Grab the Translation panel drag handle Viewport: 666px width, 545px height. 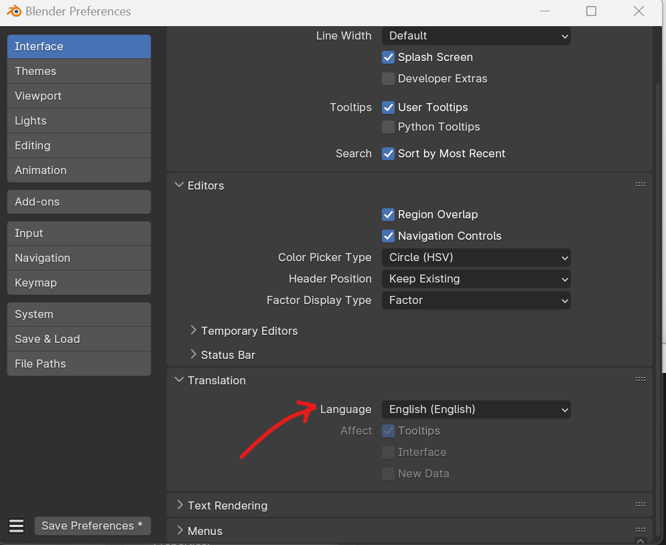640,380
